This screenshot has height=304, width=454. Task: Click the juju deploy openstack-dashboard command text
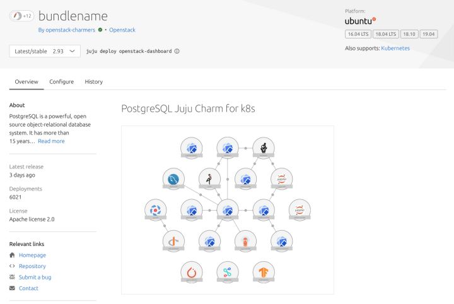click(129, 51)
